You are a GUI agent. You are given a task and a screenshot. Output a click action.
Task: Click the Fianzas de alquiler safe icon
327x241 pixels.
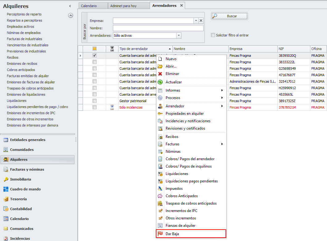(160, 226)
